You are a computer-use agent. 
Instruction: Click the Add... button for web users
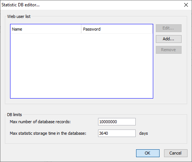[x=169, y=39]
